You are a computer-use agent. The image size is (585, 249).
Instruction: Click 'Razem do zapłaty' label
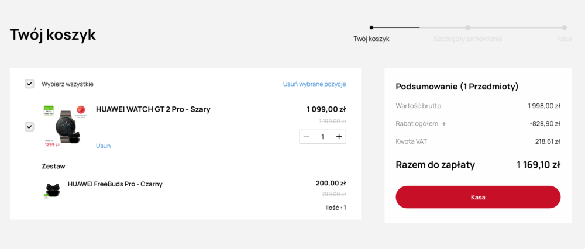435,165
